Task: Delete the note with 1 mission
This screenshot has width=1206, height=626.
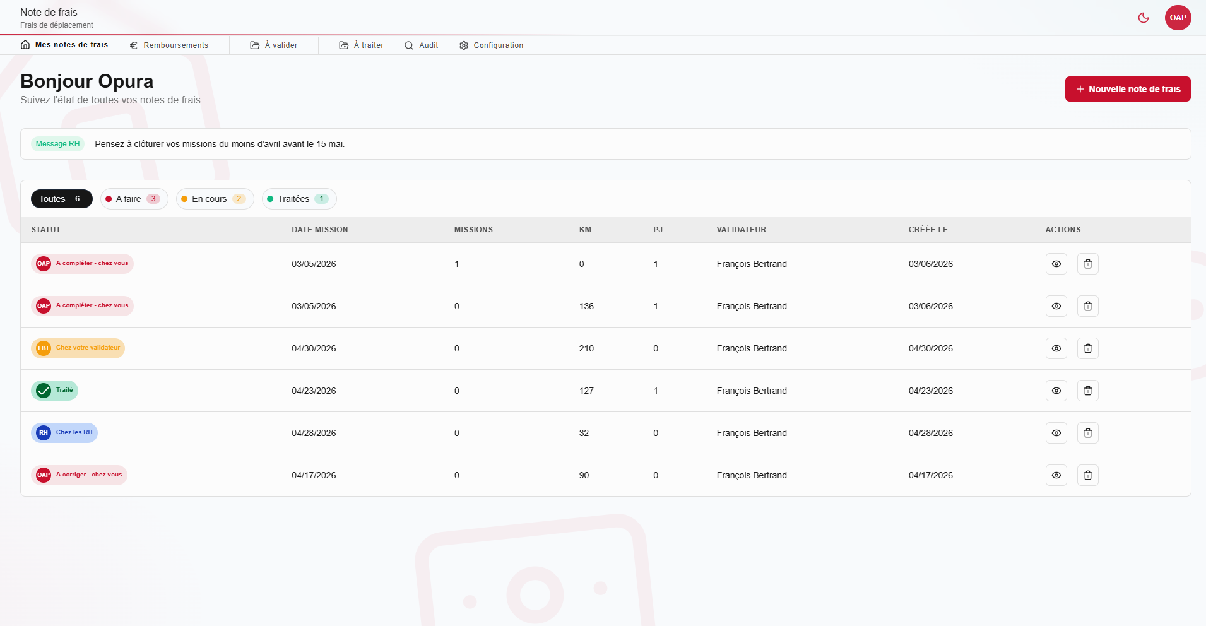Action: click(1088, 264)
